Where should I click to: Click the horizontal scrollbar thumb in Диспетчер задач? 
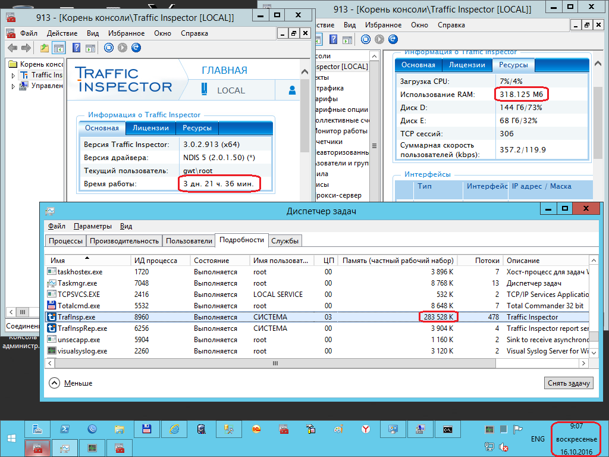pos(275,364)
